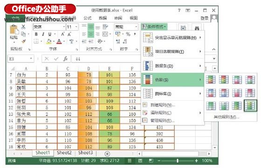Click the Paste clipboard icon
This screenshot has width=261, height=168.
click(14, 30)
